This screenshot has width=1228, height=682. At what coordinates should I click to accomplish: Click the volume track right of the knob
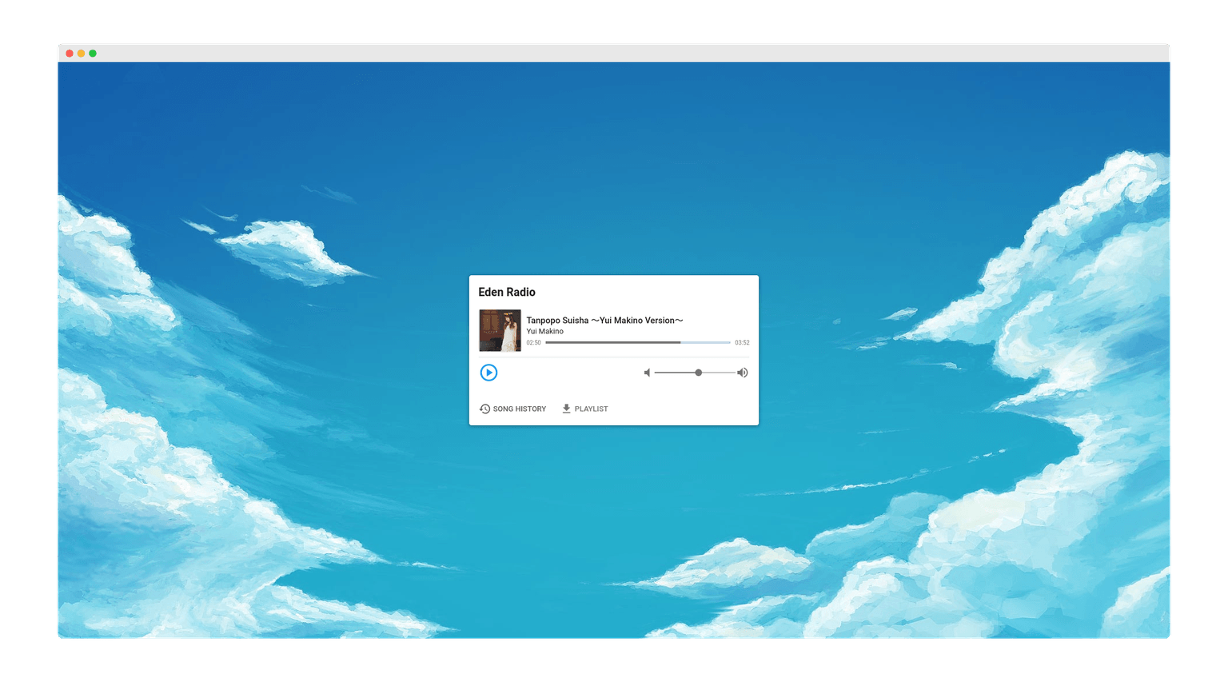[x=720, y=373]
